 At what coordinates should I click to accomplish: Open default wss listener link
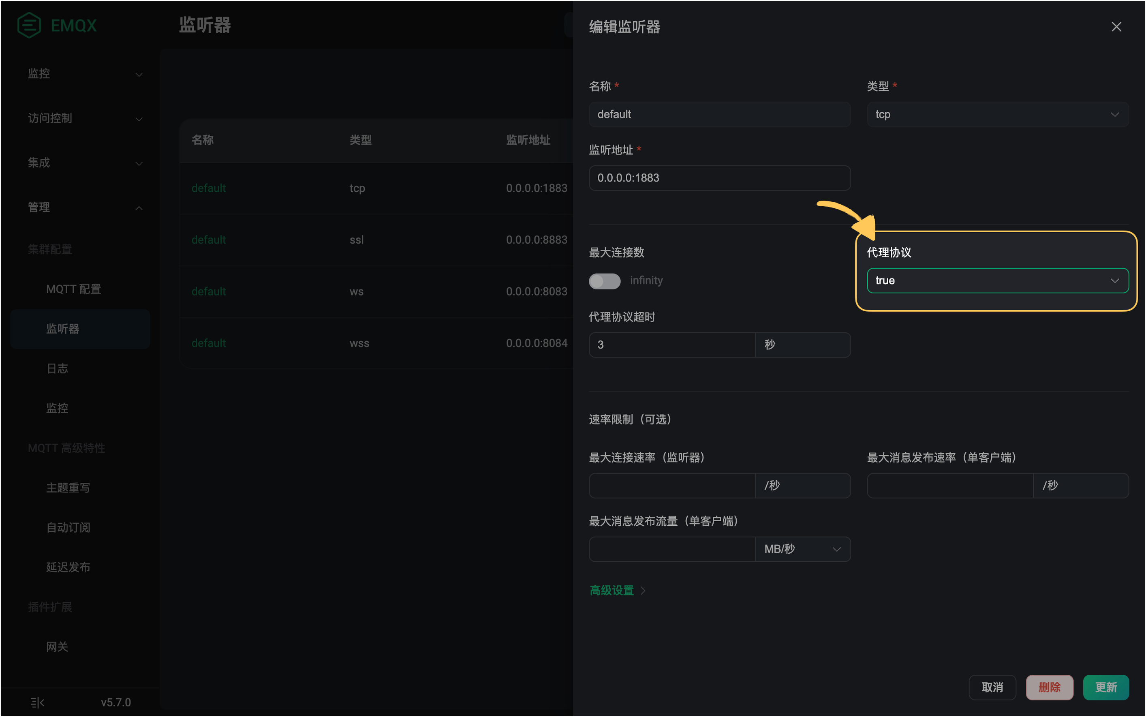(x=208, y=343)
